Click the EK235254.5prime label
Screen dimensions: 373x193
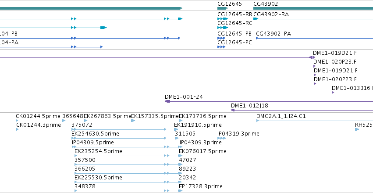click(x=98, y=151)
